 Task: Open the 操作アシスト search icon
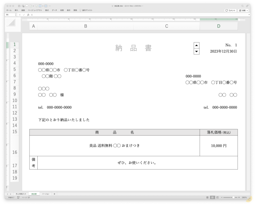[81, 10]
